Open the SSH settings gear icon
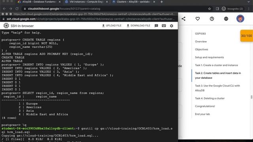This screenshot has height=142, width=253. [x=172, y=26]
